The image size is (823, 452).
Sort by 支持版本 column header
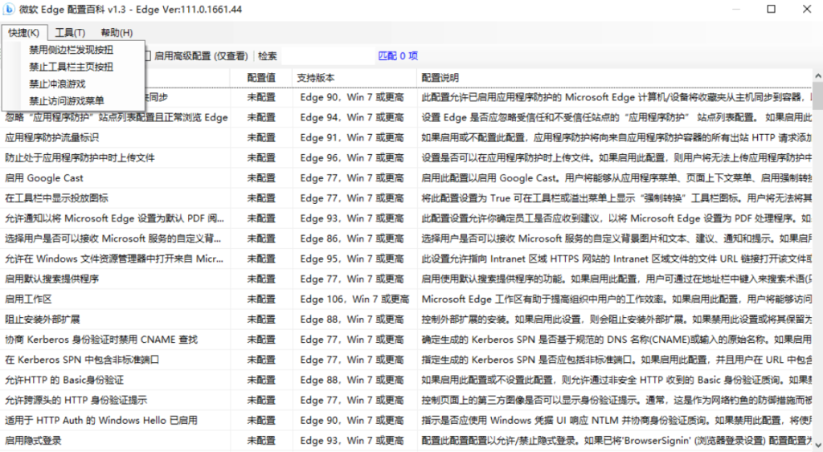(316, 78)
